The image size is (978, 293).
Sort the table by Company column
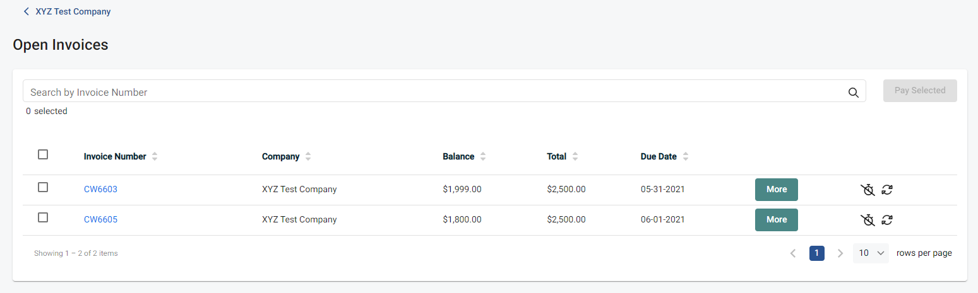click(308, 157)
